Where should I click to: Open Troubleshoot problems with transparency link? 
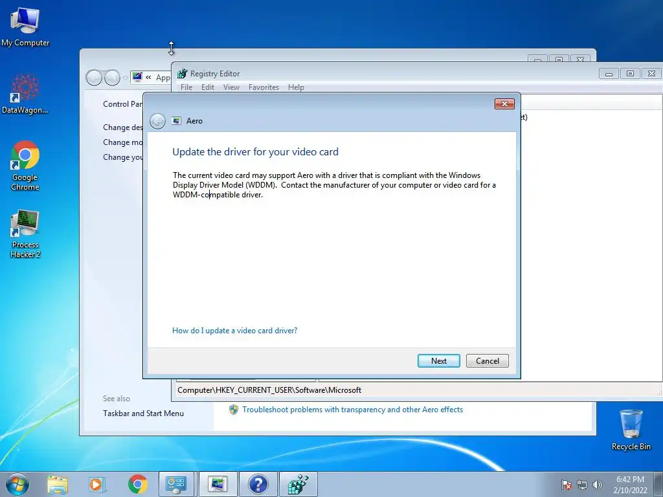(x=353, y=410)
